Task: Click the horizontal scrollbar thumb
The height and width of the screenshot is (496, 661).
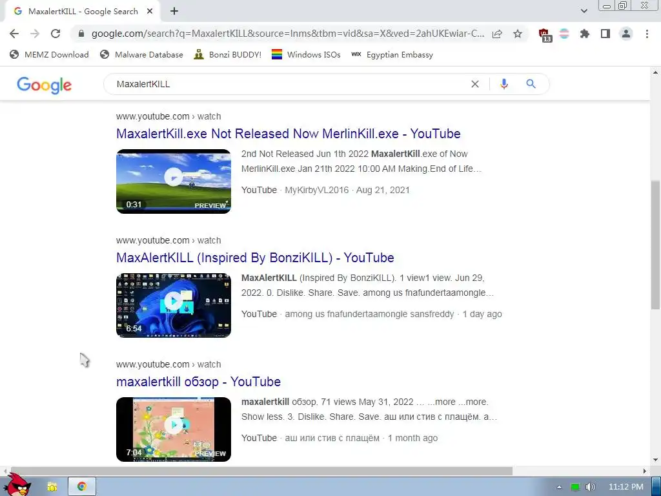Action: pyautogui.click(x=261, y=471)
